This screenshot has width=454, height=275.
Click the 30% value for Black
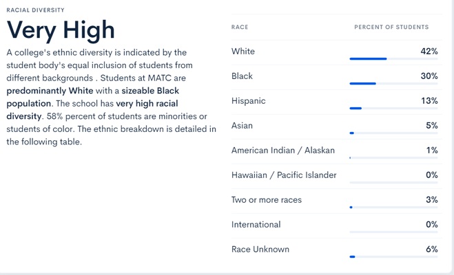[x=429, y=76]
